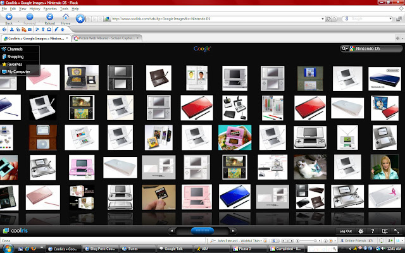Open the tab list dropdown arrow
The image size is (405, 253).
point(402,39)
